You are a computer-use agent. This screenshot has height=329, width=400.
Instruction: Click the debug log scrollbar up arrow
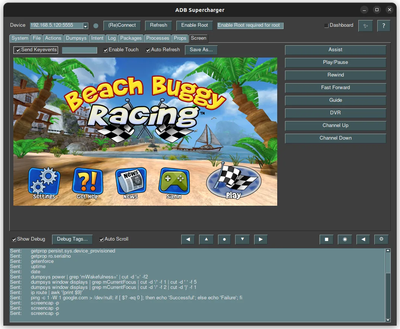pyautogui.click(x=388, y=251)
